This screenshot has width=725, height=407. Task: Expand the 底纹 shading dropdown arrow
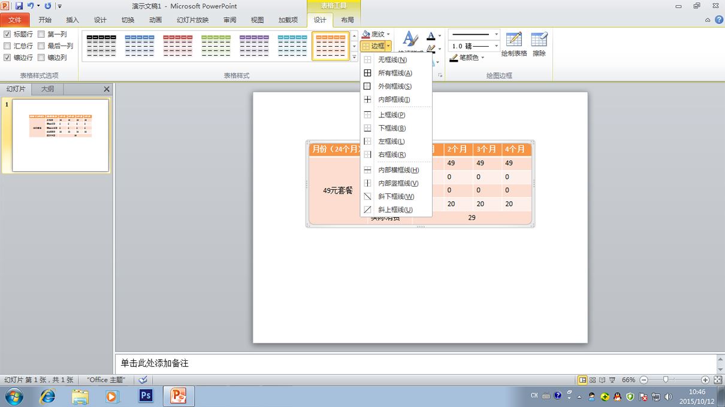click(x=389, y=35)
